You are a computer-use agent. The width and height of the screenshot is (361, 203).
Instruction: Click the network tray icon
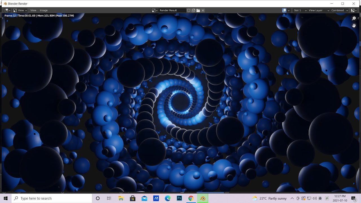click(x=309, y=198)
